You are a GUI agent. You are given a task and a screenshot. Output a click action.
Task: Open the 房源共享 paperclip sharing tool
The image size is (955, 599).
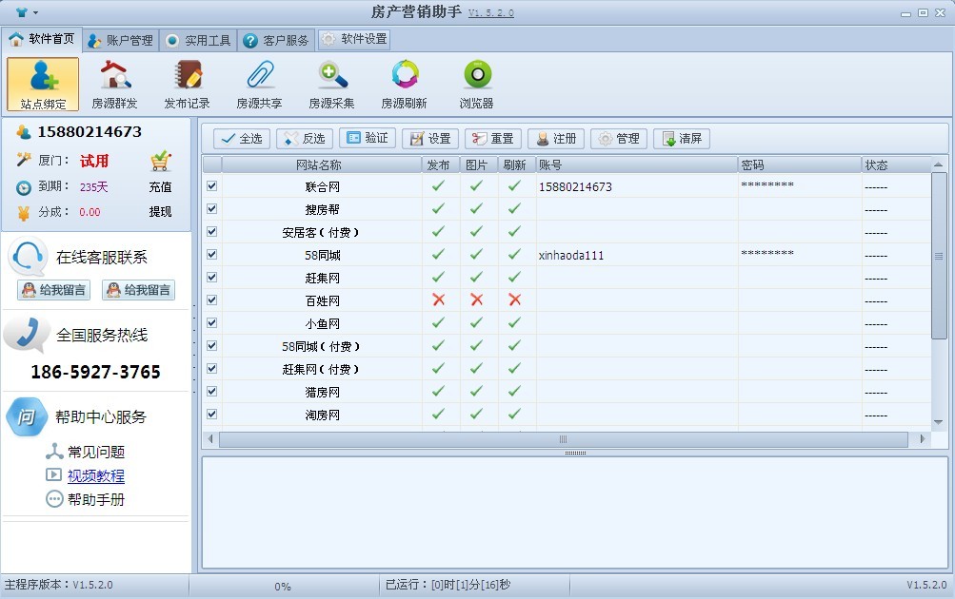click(259, 84)
